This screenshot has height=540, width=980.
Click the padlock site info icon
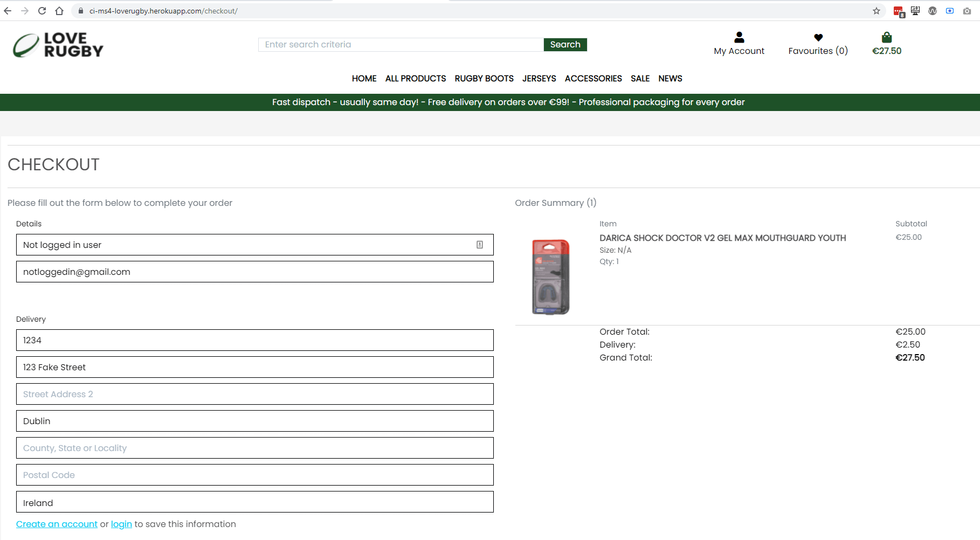click(81, 11)
